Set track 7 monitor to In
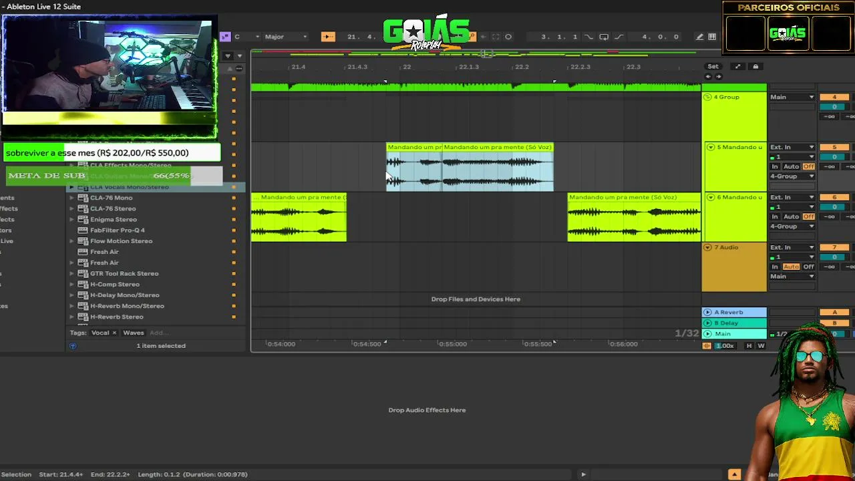This screenshot has width=855, height=481. (x=775, y=267)
